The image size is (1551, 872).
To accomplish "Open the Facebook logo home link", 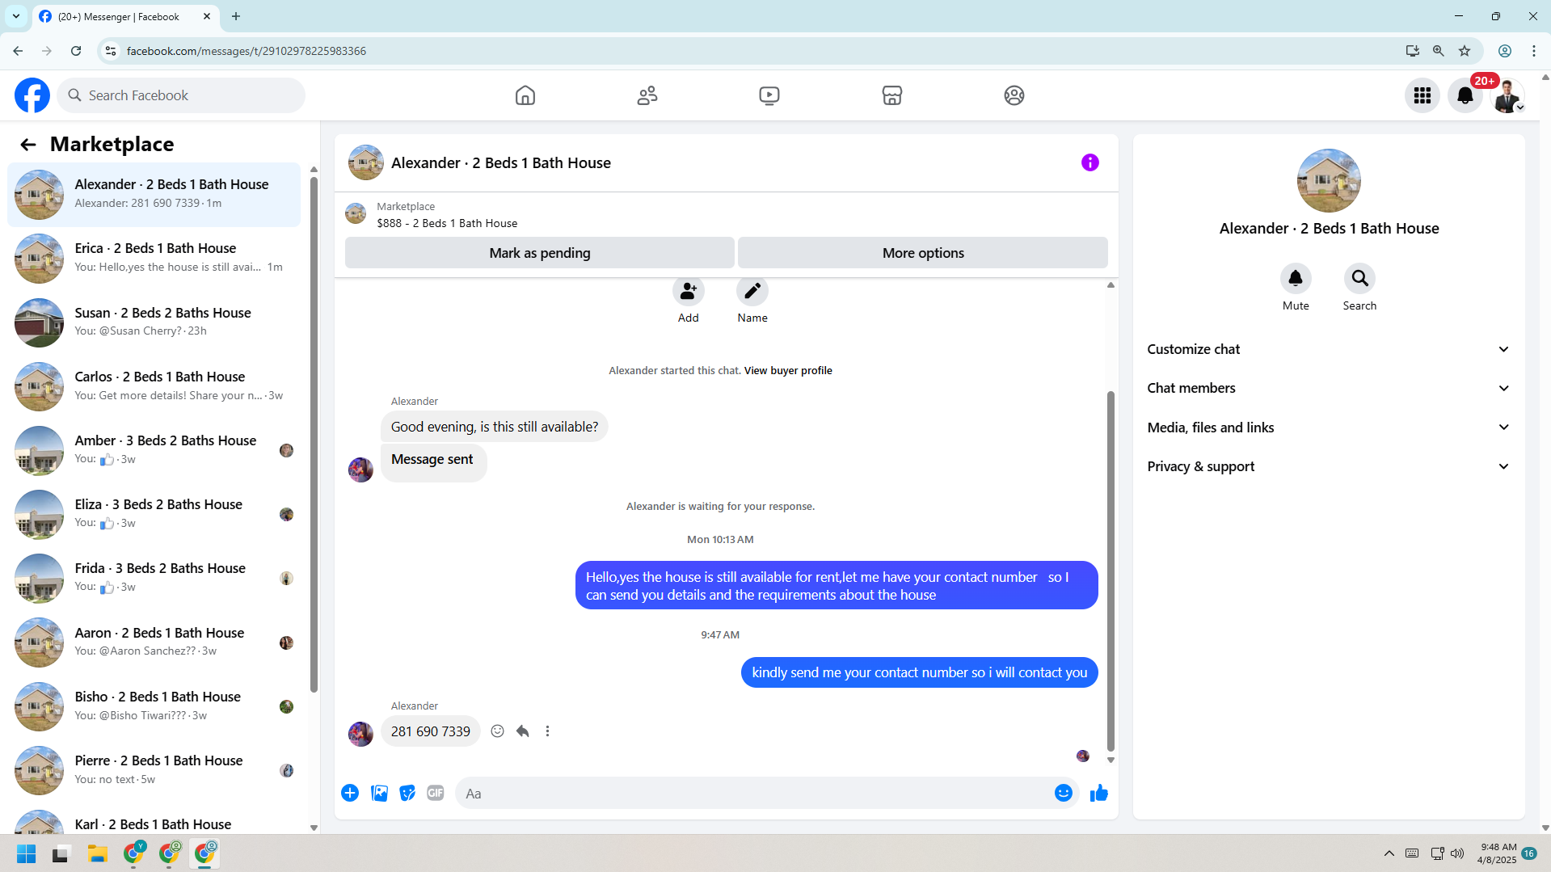I will click(32, 95).
